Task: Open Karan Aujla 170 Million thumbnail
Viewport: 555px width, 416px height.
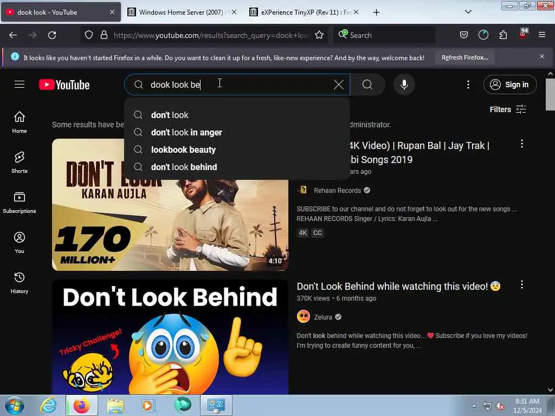Action: click(x=170, y=225)
